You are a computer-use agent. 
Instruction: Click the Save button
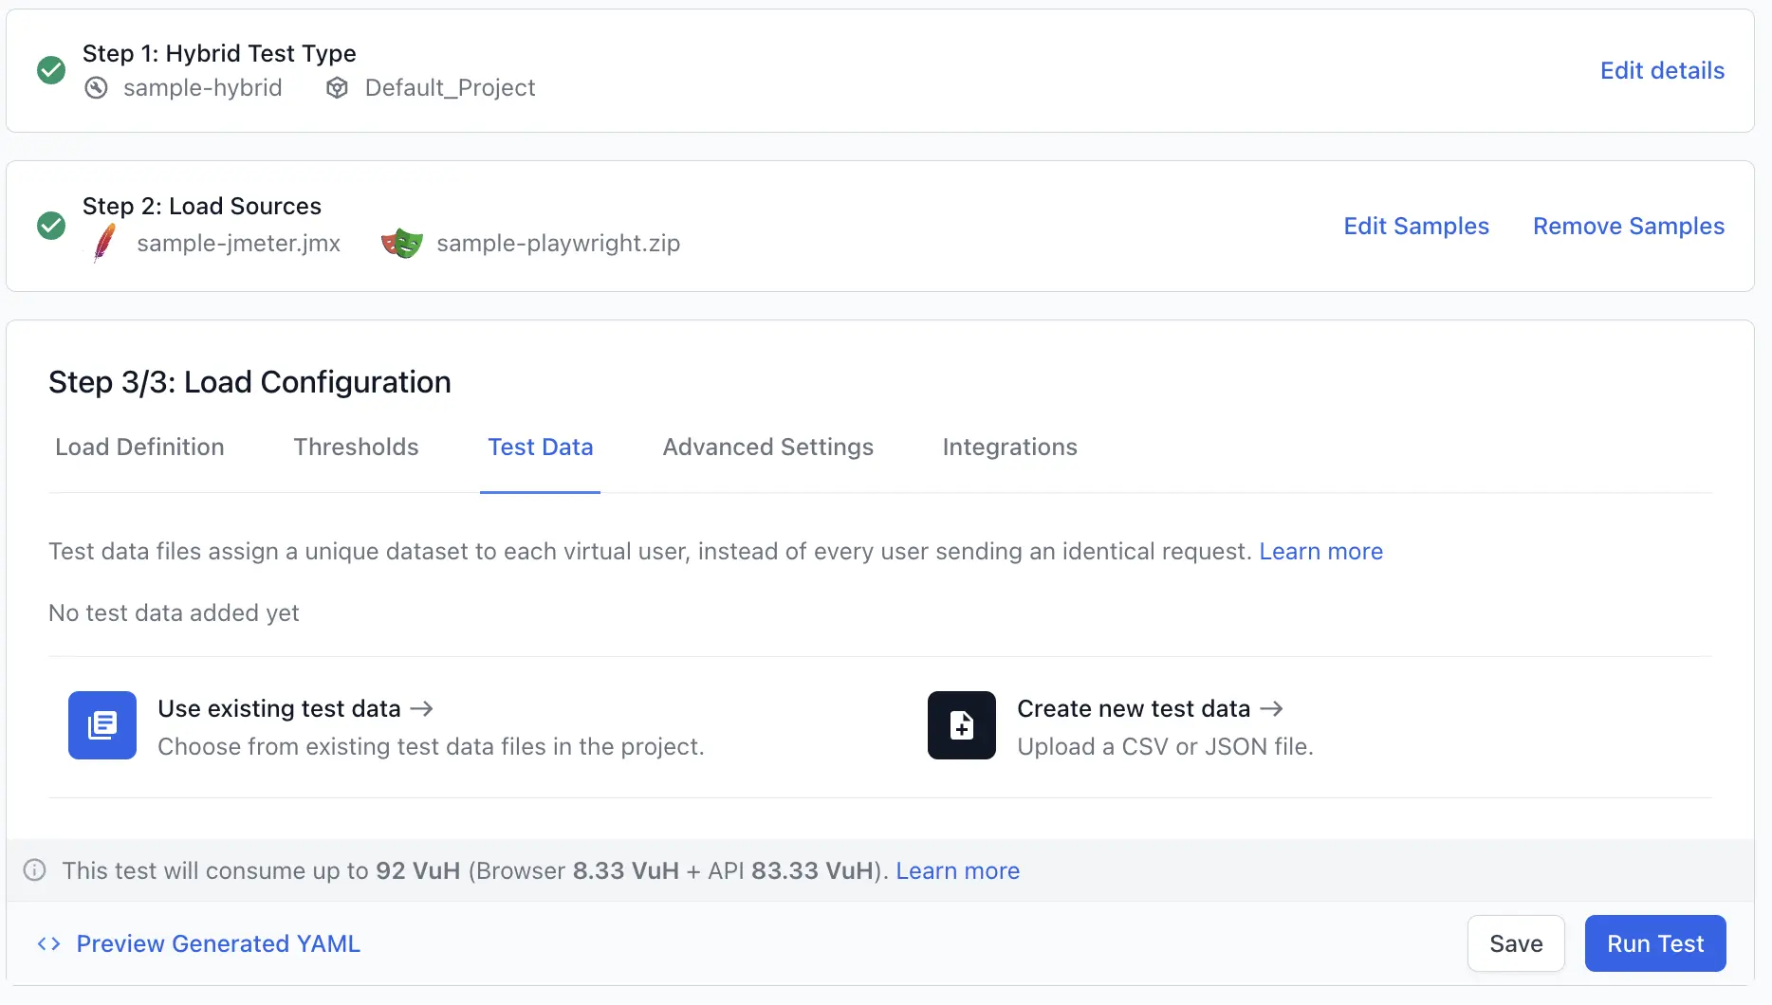1516,943
